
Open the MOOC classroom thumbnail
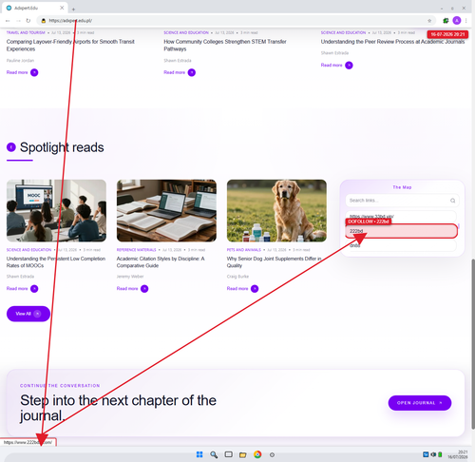pos(56,211)
